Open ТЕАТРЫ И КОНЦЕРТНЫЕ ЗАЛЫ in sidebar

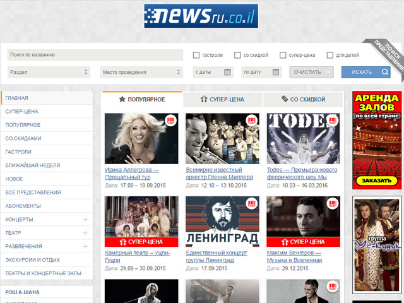pos(47,273)
